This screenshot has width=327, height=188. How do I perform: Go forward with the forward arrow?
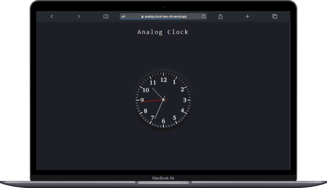79,16
